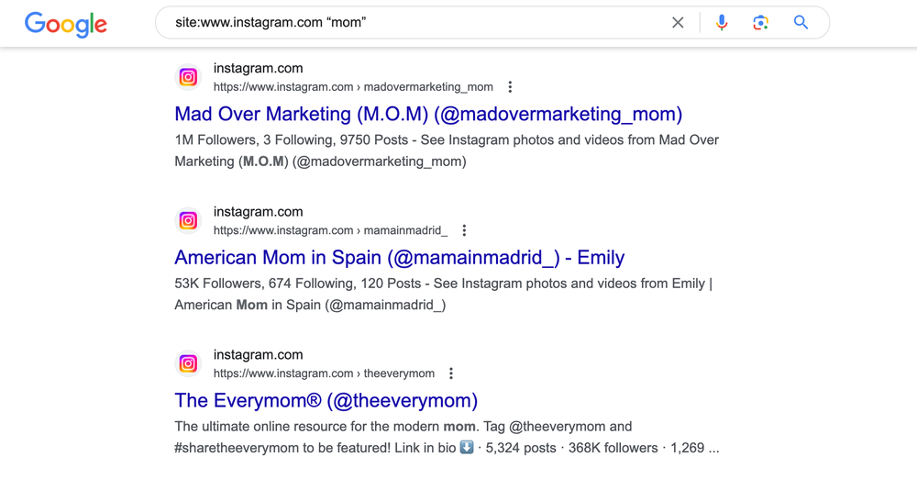917x479 pixels.
Task: Start voice search with microphone icon
Action: click(x=722, y=23)
